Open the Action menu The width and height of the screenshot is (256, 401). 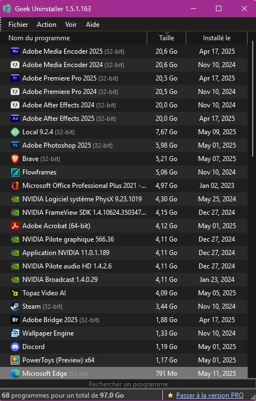click(46, 25)
